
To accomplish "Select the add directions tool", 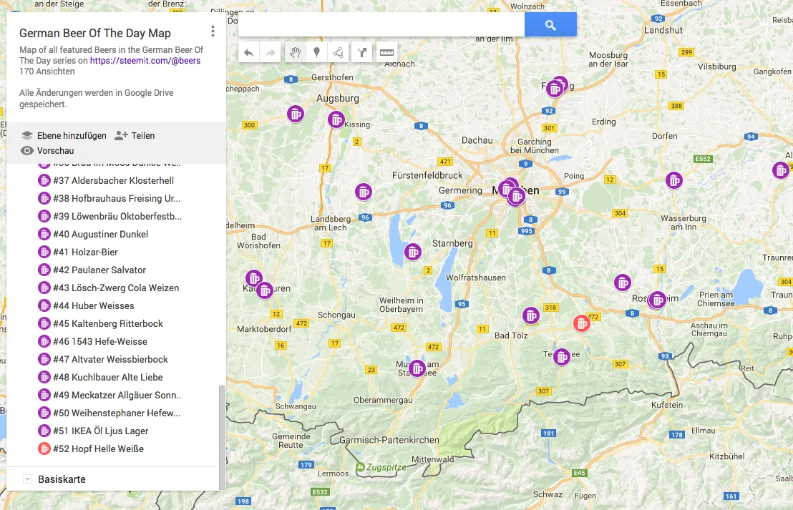I will [362, 52].
